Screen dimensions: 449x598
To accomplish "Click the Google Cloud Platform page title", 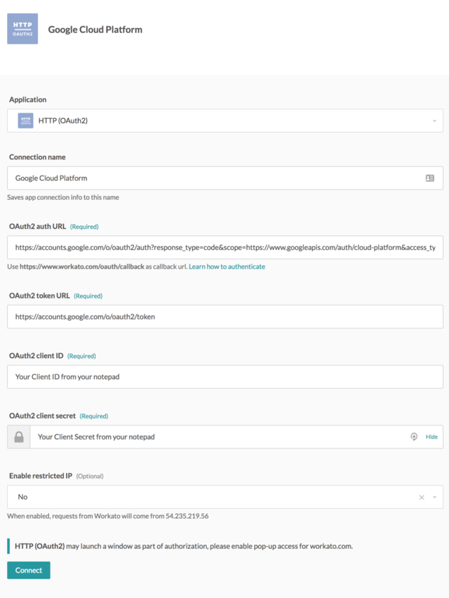I will [95, 29].
